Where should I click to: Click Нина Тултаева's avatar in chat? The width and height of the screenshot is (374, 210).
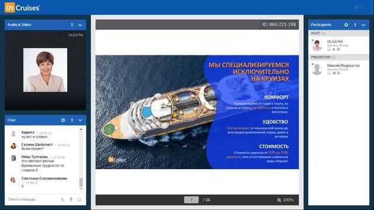(13, 158)
